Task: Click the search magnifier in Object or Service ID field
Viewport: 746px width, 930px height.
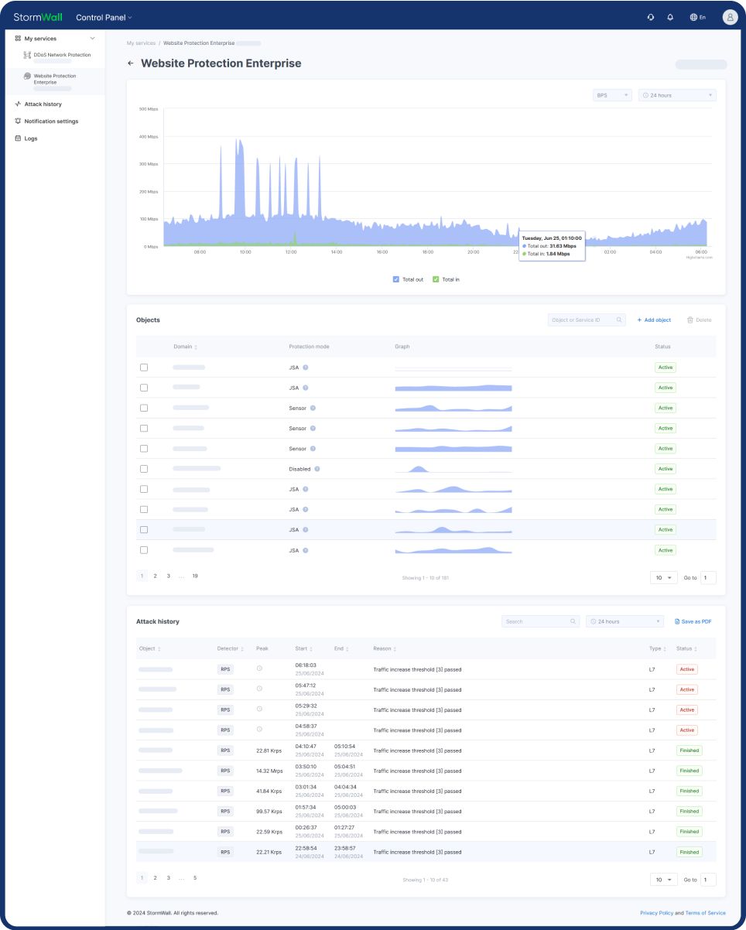Action: (x=618, y=319)
